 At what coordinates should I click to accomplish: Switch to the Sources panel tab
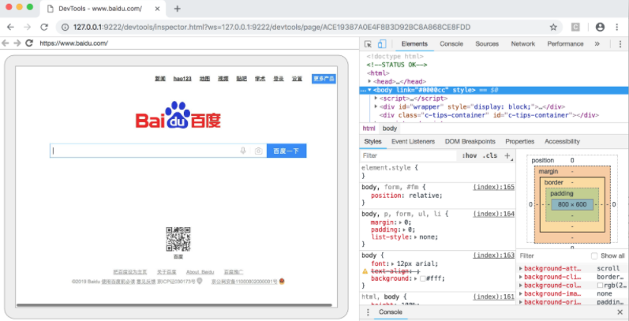click(487, 44)
